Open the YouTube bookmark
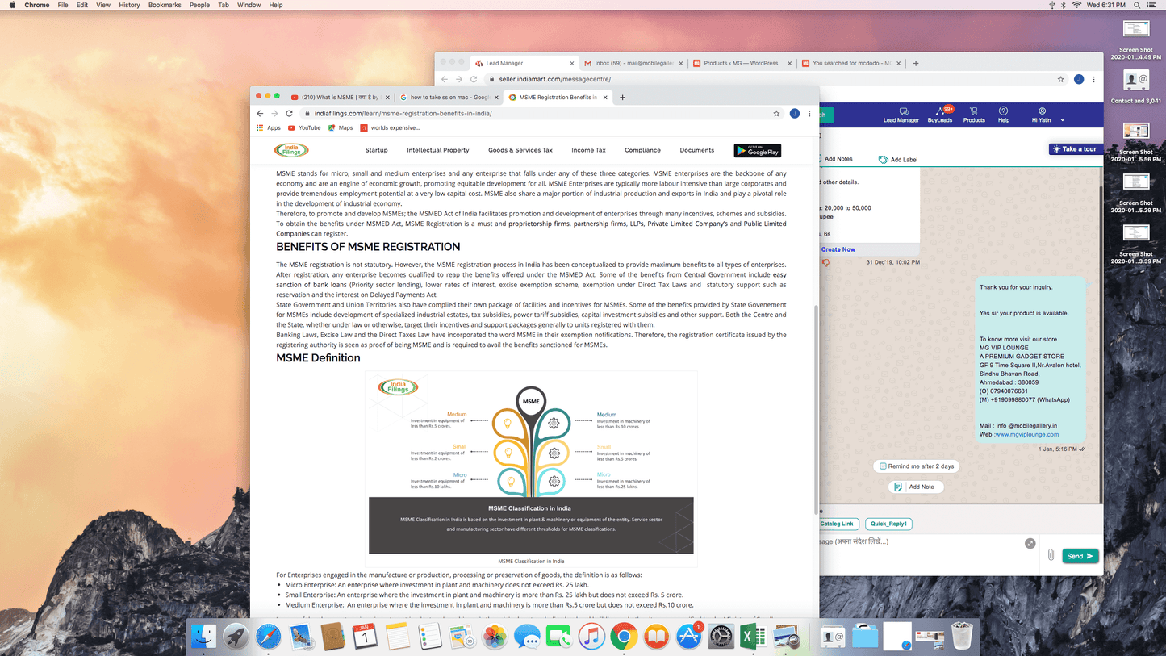The height and width of the screenshot is (656, 1166). pyautogui.click(x=304, y=127)
